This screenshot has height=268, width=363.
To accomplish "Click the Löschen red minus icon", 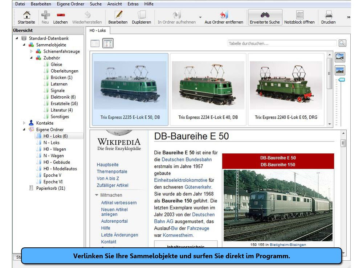I will tap(61, 15).
